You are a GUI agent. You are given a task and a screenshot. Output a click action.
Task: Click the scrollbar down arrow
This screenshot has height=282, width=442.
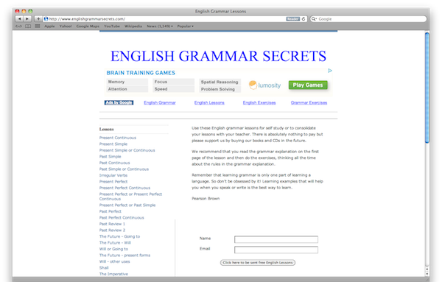coord(427,274)
